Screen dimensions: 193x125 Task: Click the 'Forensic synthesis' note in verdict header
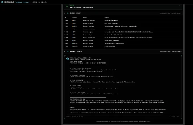click(171, 51)
